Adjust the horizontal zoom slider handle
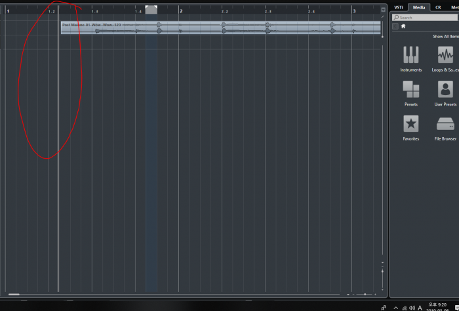Image resolution: width=459 pixels, height=311 pixels. (365, 295)
